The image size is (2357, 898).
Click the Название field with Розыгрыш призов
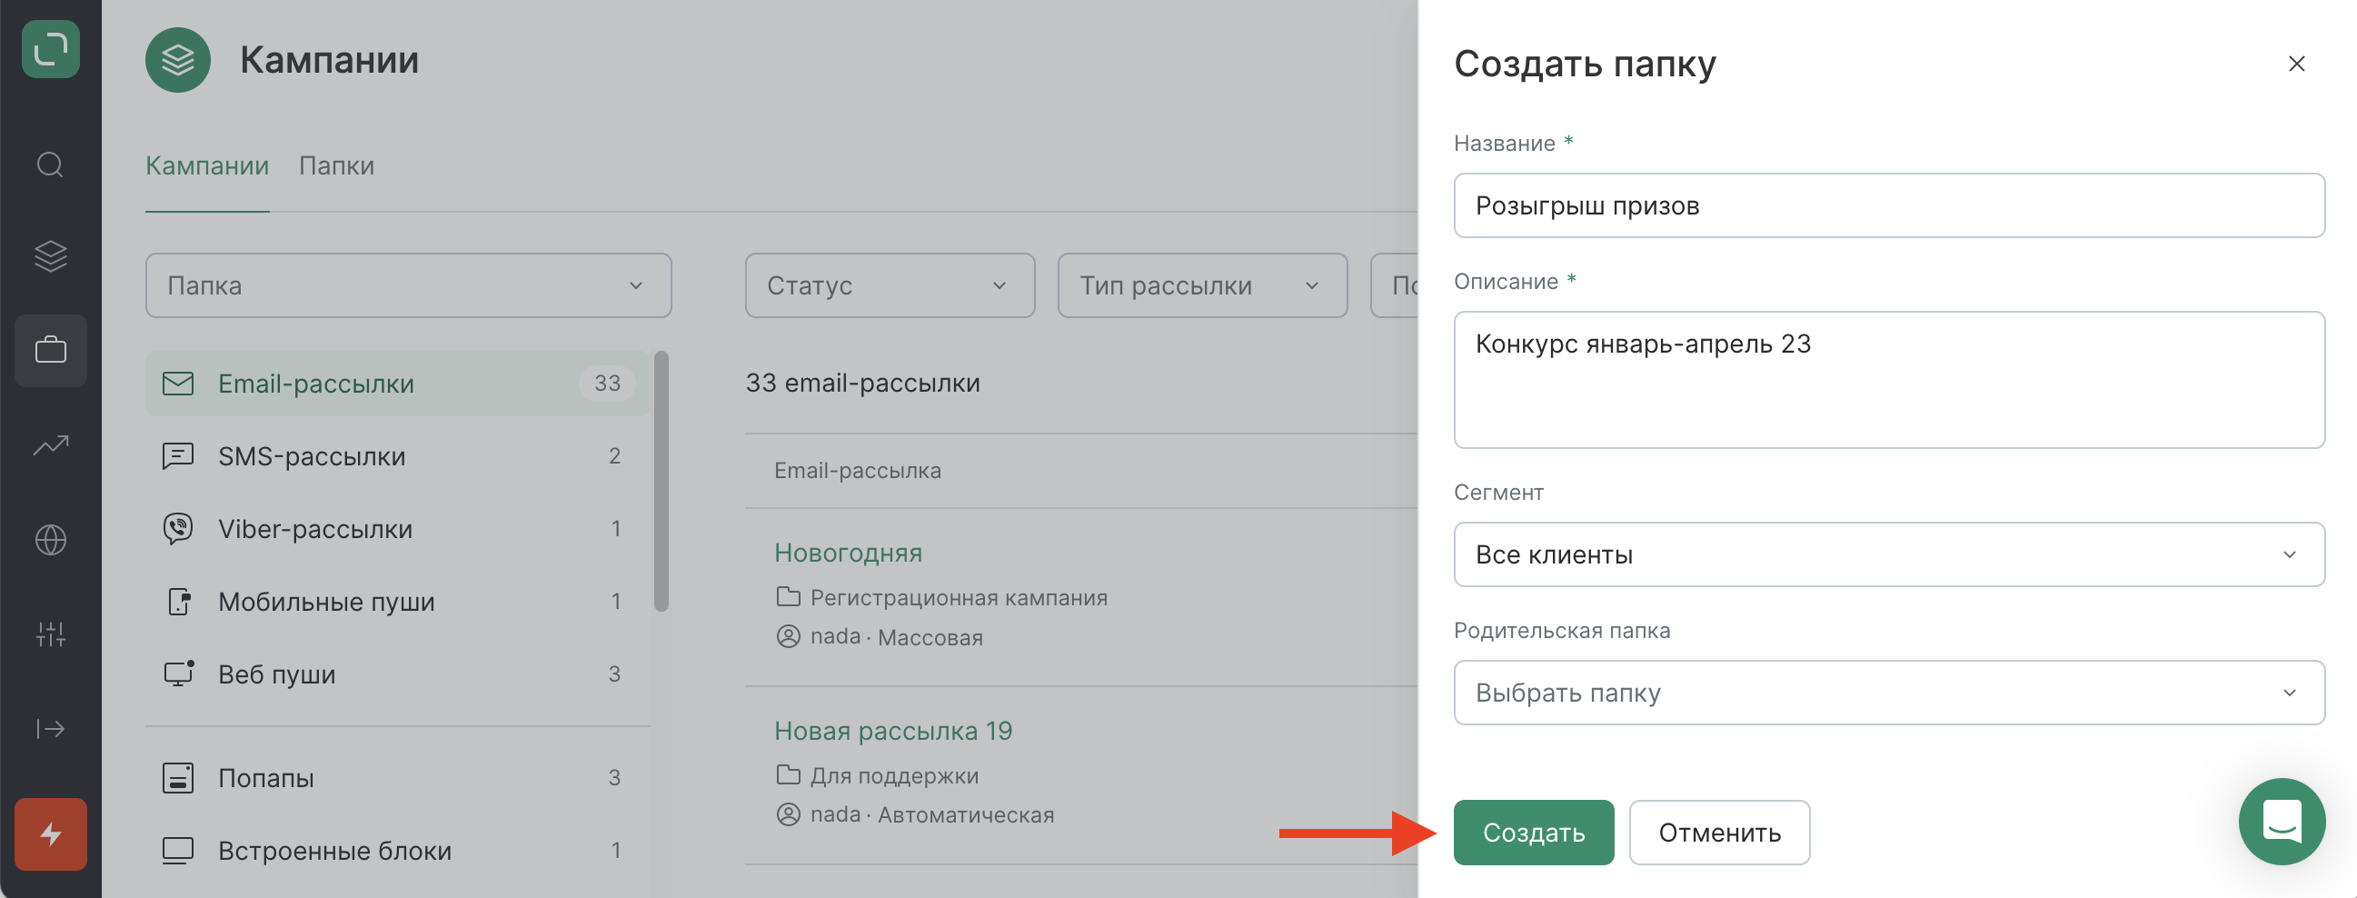(1888, 206)
